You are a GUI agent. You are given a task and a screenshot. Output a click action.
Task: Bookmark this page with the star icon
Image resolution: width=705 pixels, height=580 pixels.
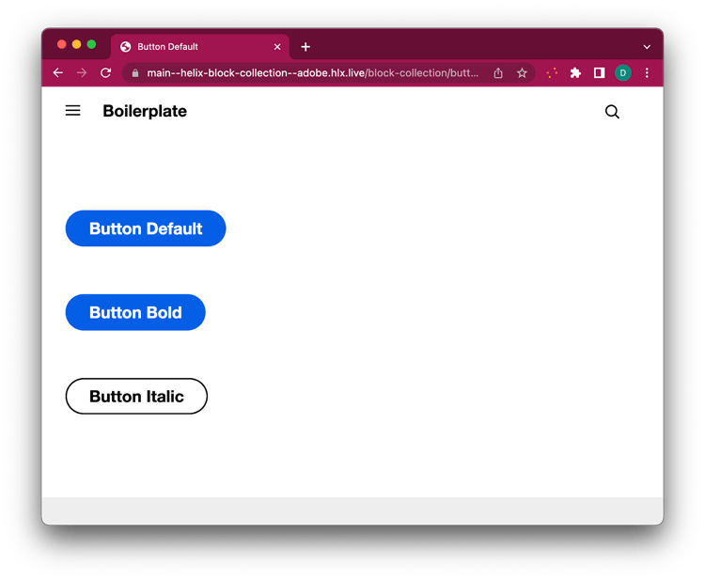click(522, 72)
